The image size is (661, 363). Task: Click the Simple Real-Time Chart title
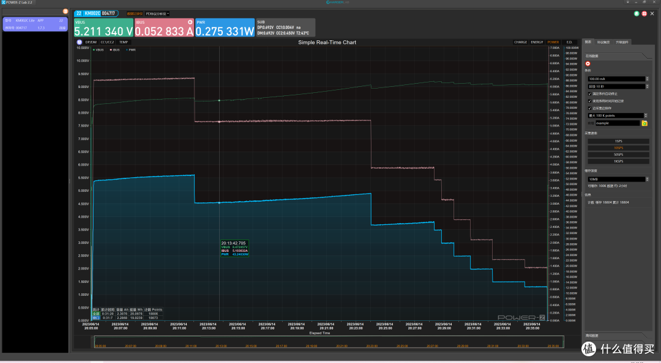tap(327, 42)
